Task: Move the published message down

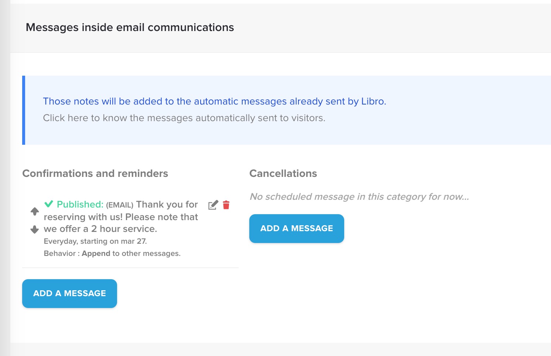Action: coord(35,229)
